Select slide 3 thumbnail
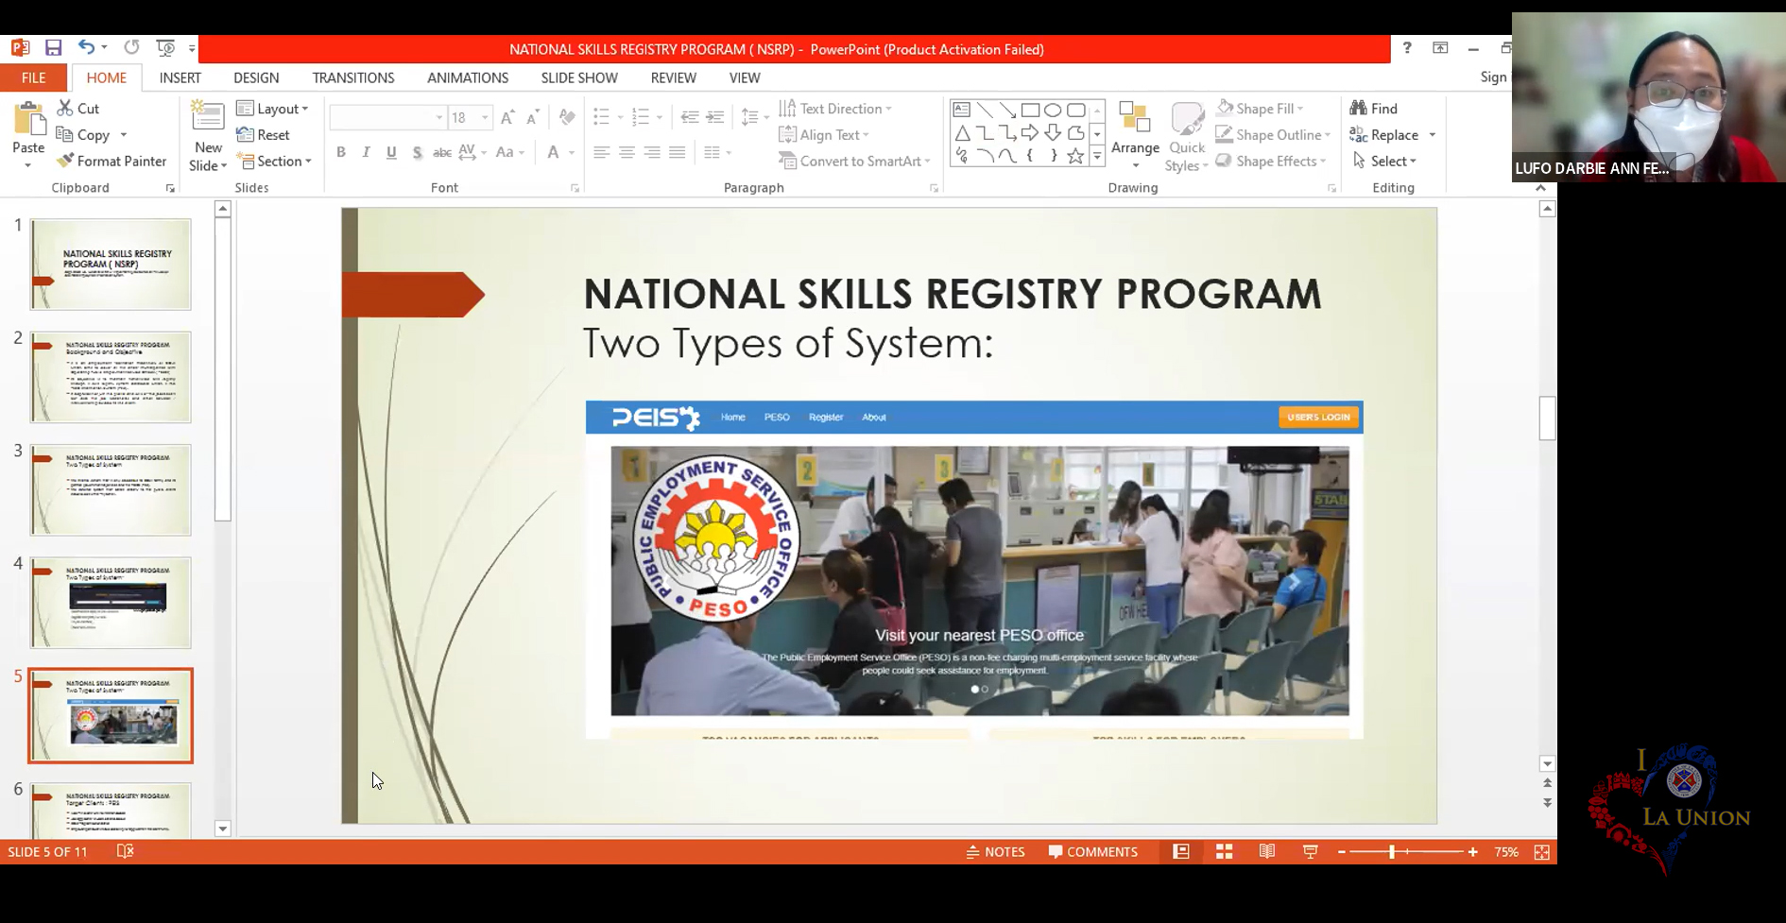This screenshot has width=1786, height=923. click(x=111, y=489)
